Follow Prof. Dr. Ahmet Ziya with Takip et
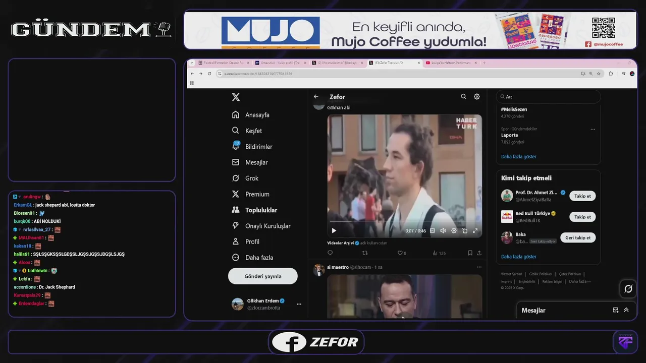Image resolution: width=646 pixels, height=363 pixels. click(582, 196)
